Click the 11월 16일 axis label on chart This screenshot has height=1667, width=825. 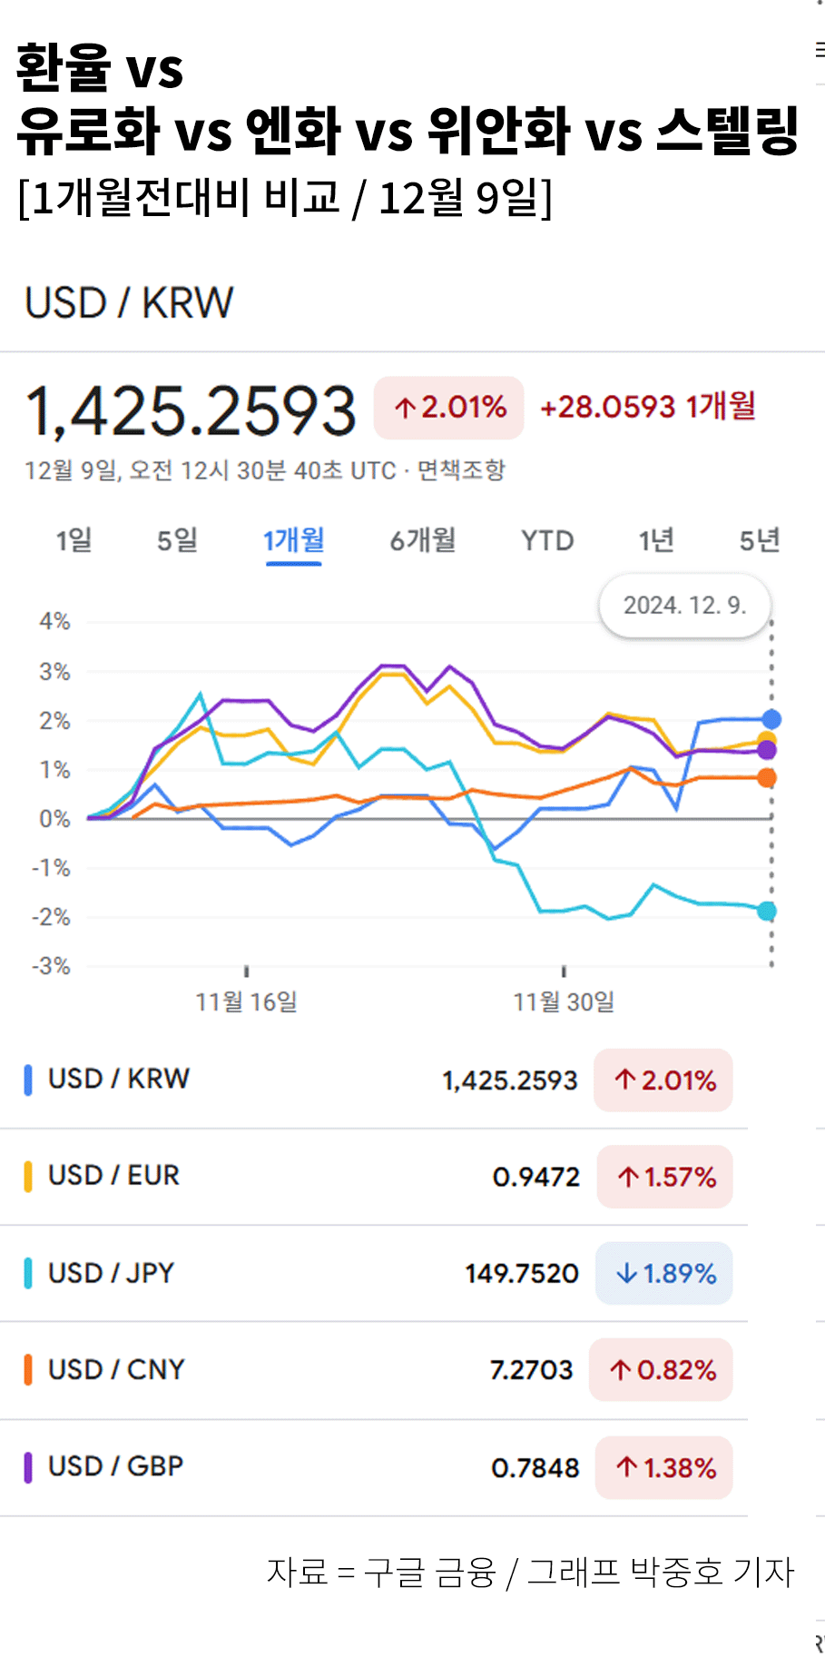click(x=247, y=1003)
